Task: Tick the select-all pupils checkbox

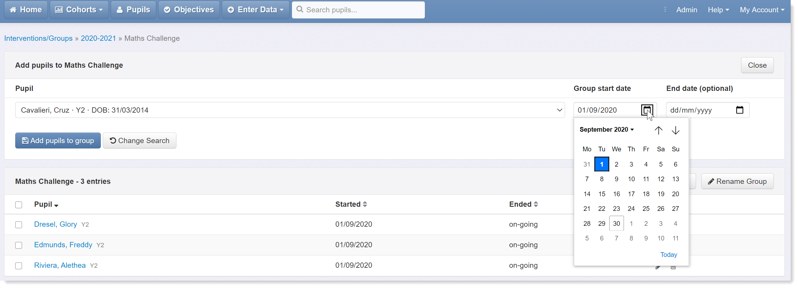Action: point(18,205)
